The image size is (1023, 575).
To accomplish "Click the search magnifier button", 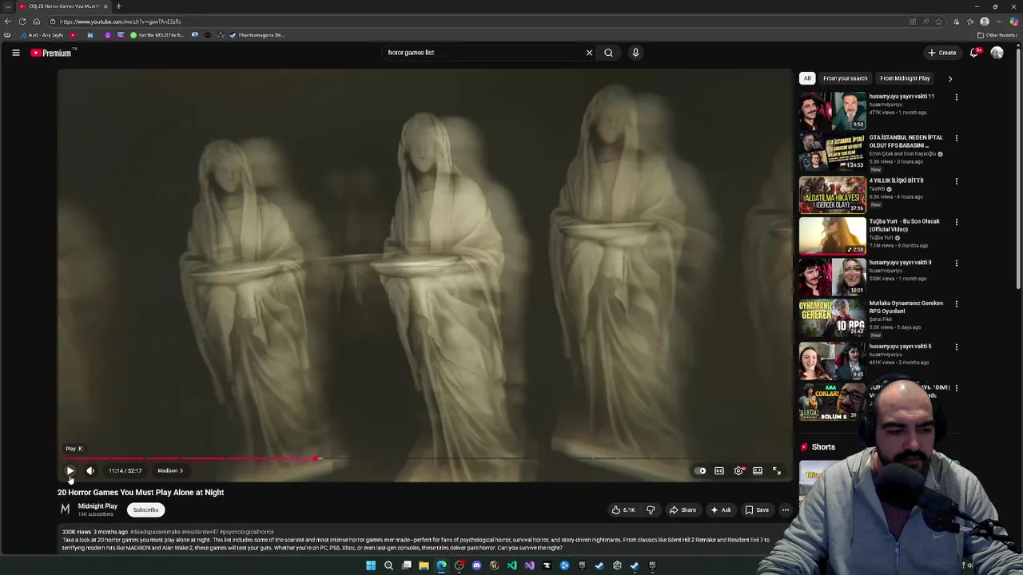I will 608,53.
